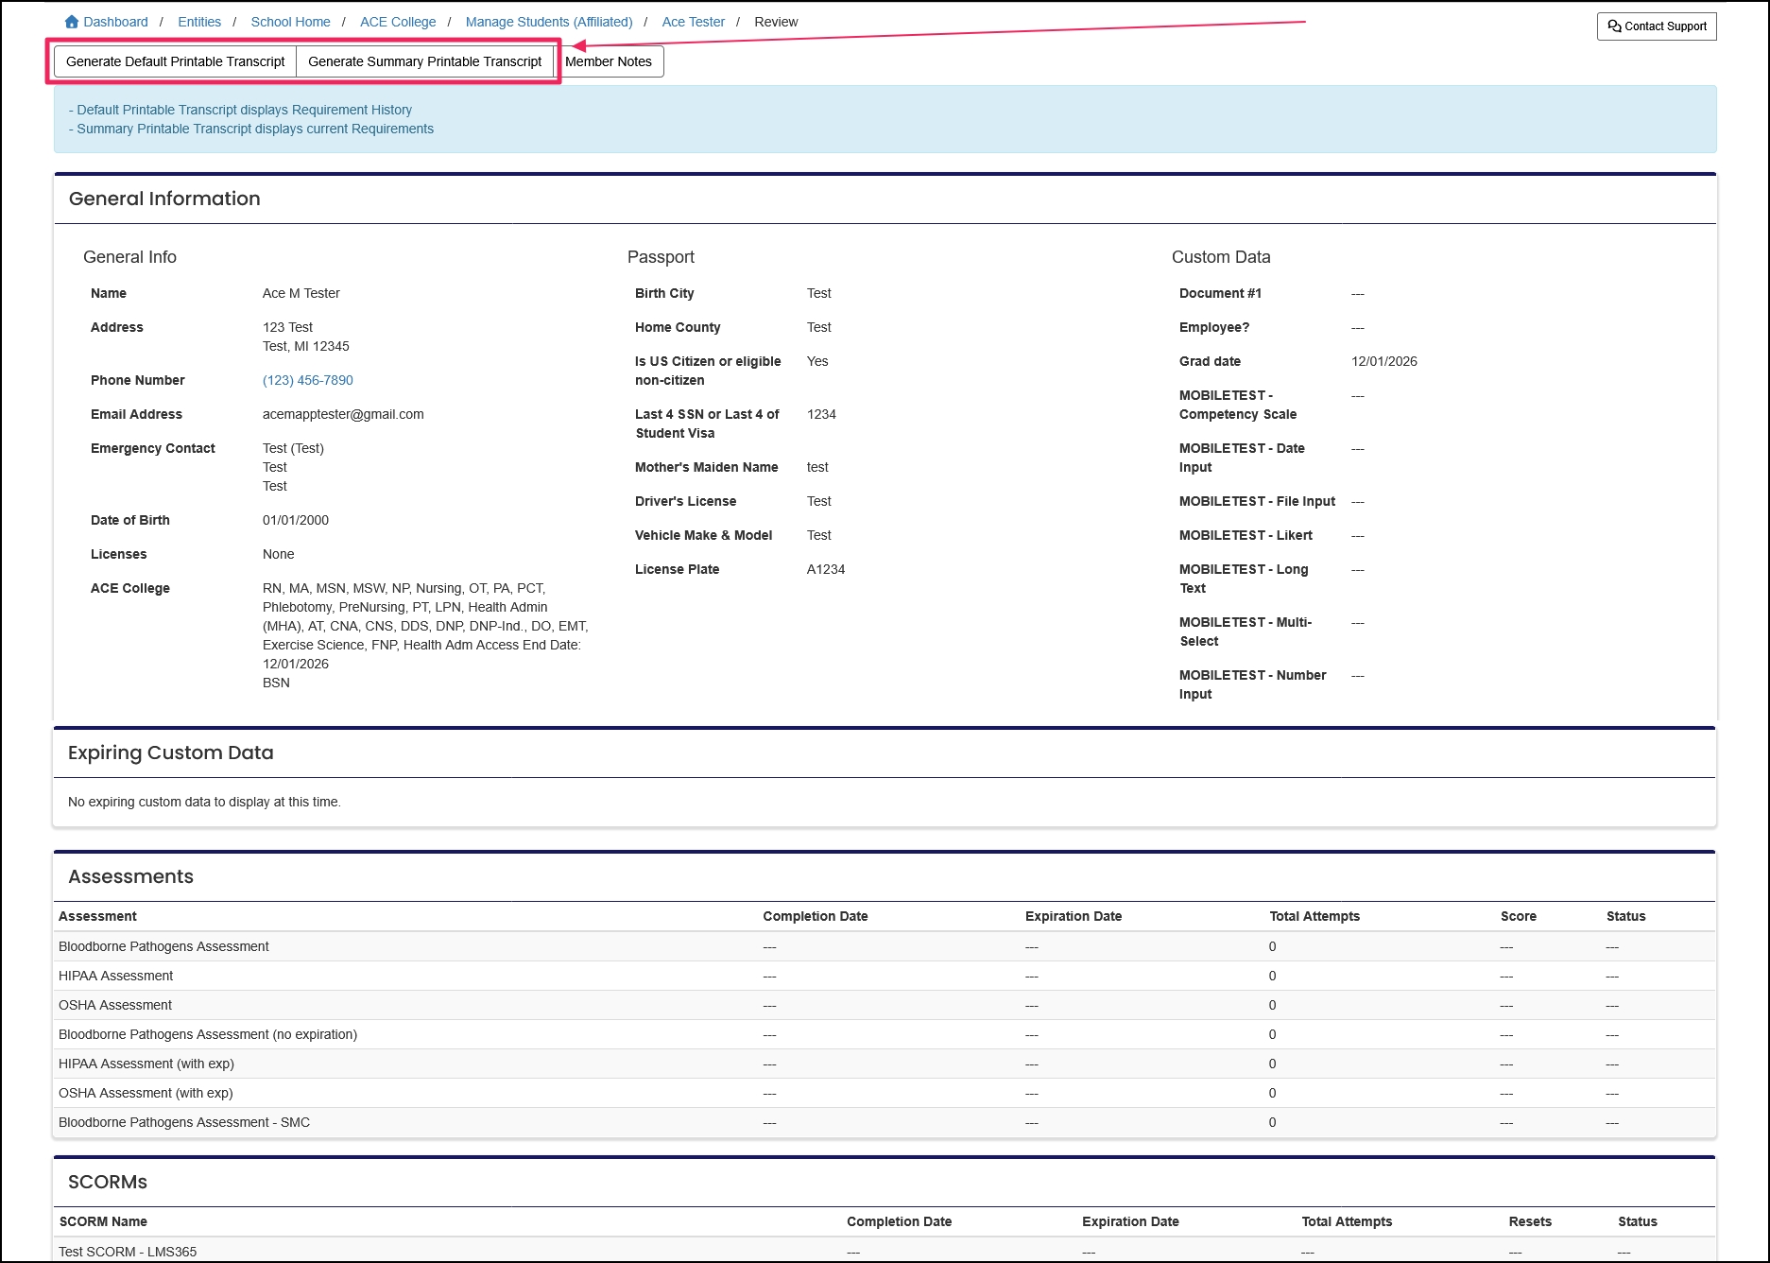Click License Plate value A1234

(x=826, y=569)
